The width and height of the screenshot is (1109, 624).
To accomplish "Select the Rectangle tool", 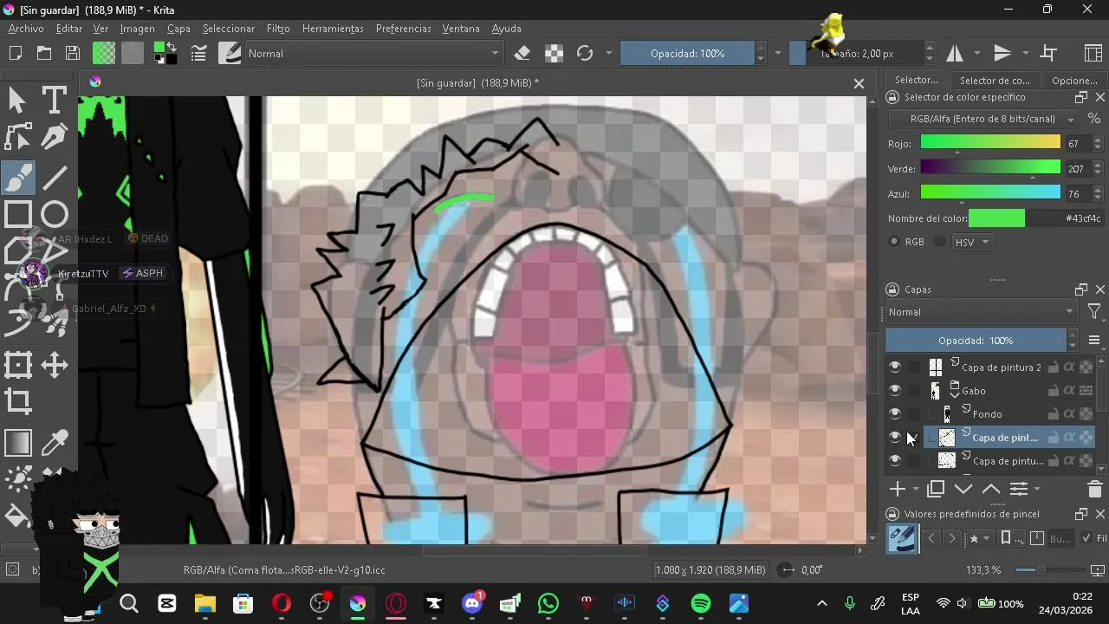I will 17,214.
